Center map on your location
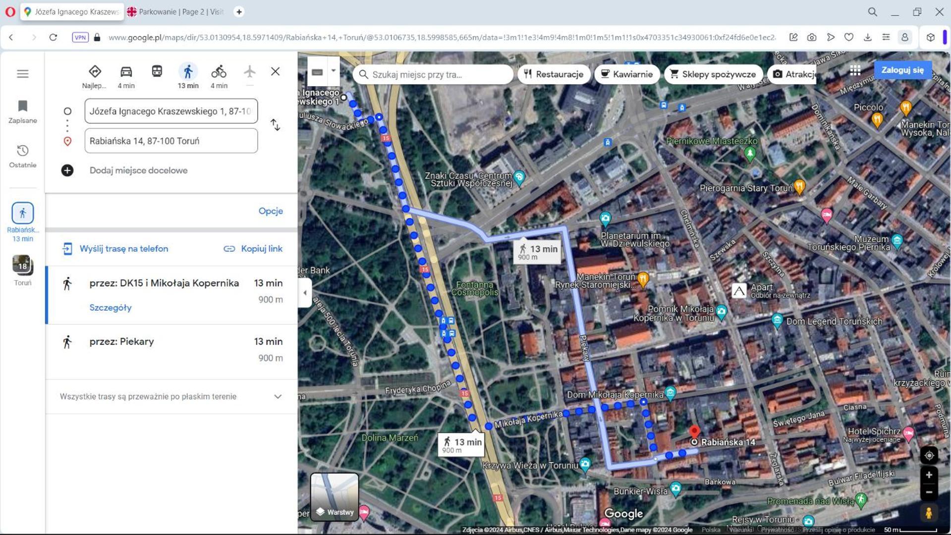The height and width of the screenshot is (535, 951). (x=929, y=455)
